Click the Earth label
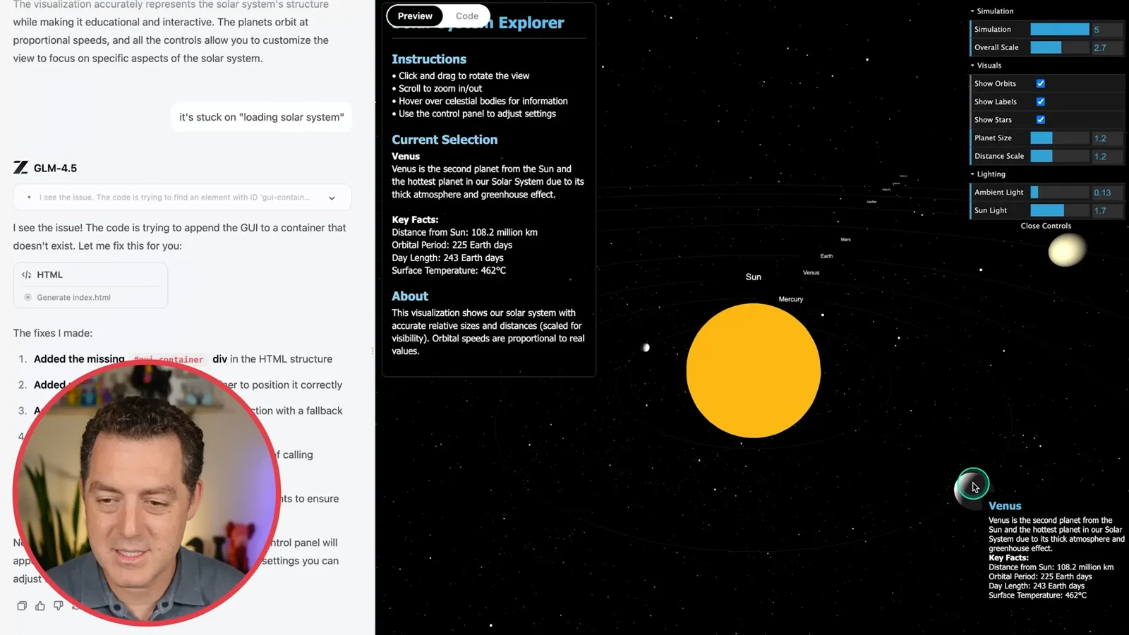 [x=826, y=256]
